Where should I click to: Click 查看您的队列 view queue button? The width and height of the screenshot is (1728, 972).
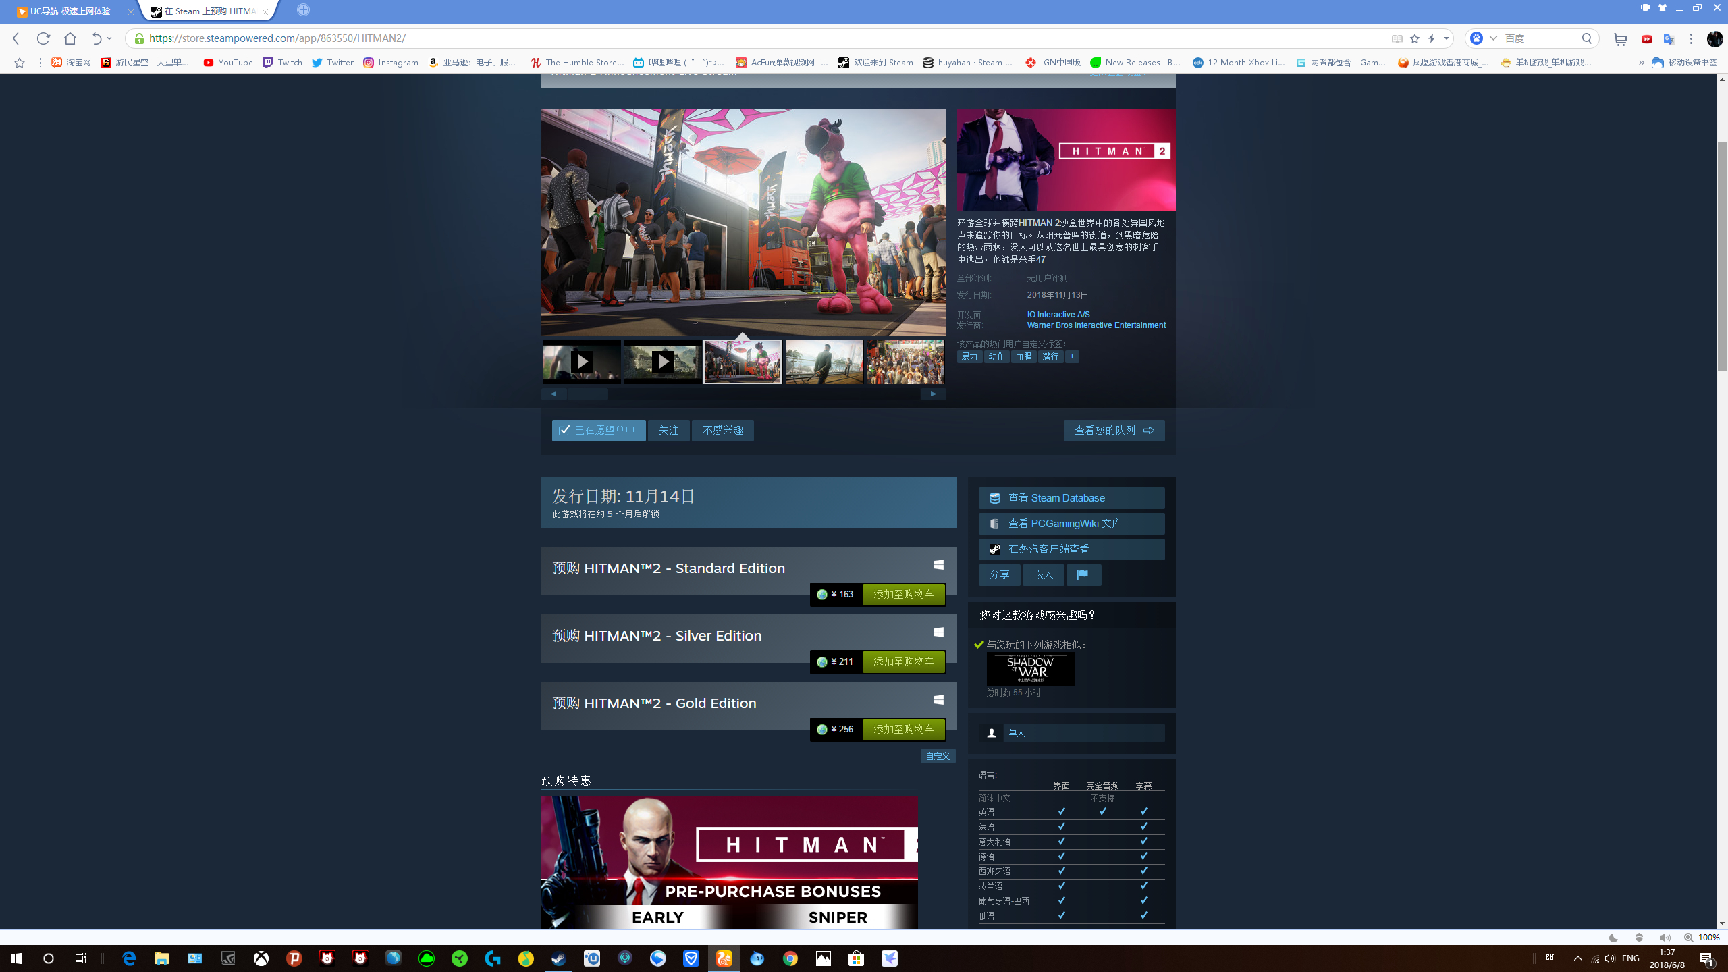[x=1114, y=431]
